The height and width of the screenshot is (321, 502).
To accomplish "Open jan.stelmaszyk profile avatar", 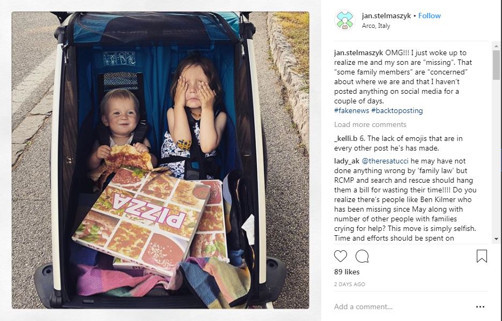I will click(344, 20).
